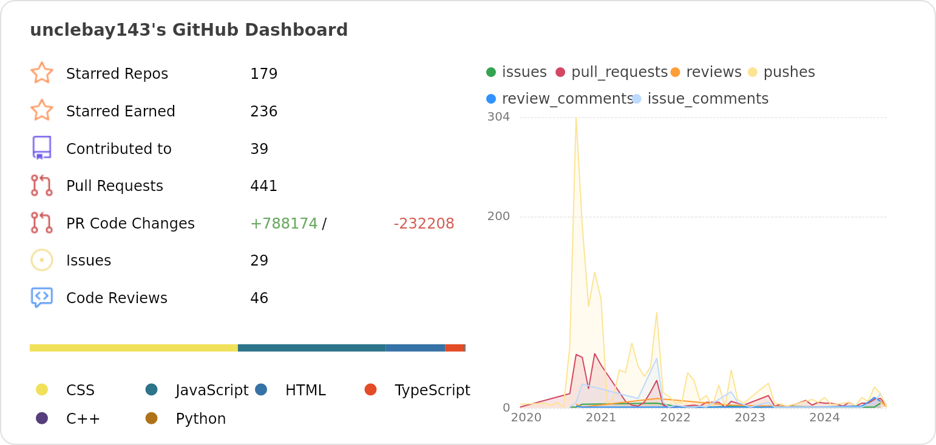
Task: Click the 'C++' language label
Action: (83, 419)
